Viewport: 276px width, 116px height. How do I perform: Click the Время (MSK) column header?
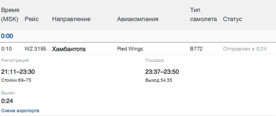[10, 15]
